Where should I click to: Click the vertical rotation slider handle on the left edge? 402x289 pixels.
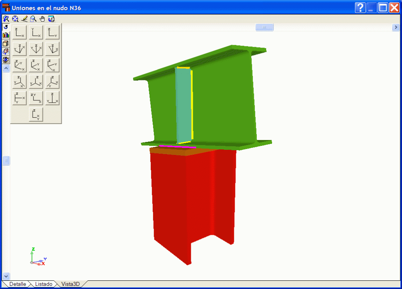coord(6,160)
